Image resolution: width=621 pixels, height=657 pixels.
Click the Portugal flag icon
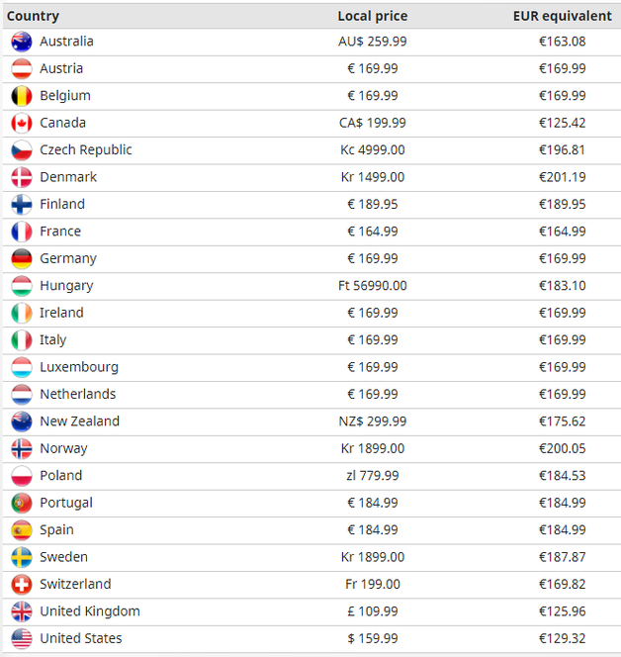22,503
